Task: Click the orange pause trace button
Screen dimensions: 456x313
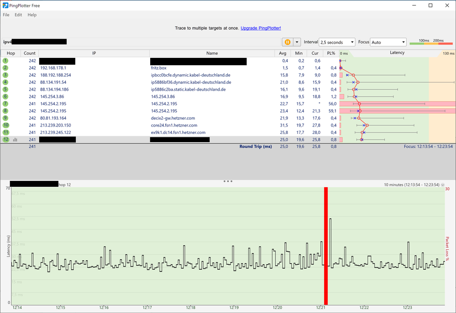Action: [x=287, y=42]
